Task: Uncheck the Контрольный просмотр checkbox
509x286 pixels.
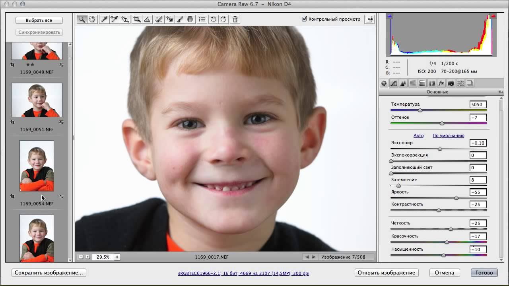Action: click(x=304, y=19)
